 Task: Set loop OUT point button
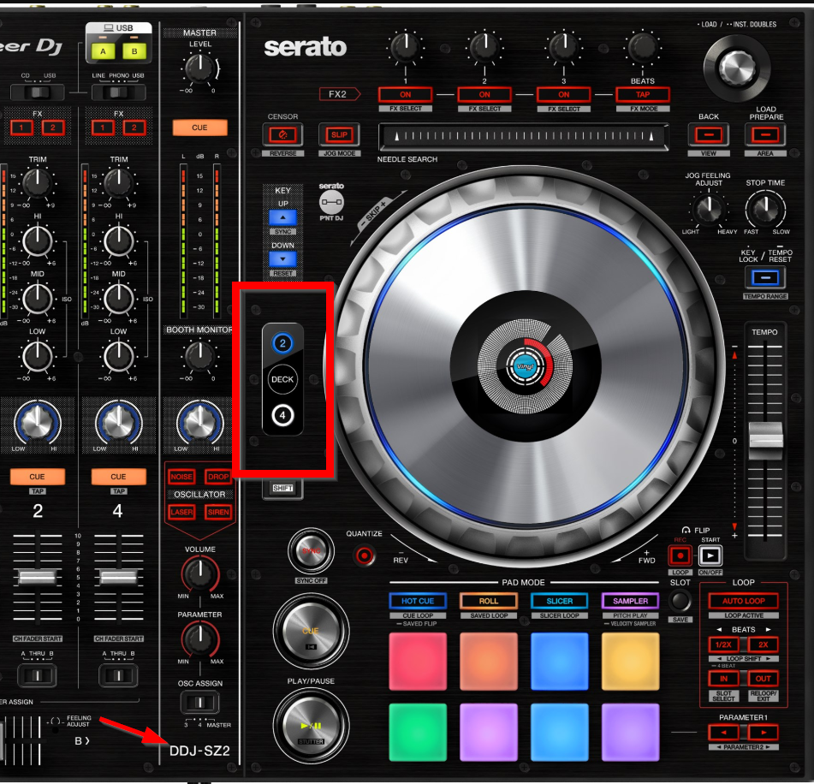(x=763, y=679)
